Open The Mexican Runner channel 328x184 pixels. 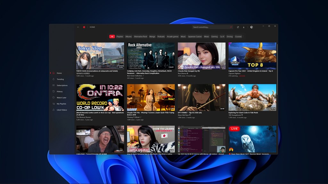coord(84,117)
